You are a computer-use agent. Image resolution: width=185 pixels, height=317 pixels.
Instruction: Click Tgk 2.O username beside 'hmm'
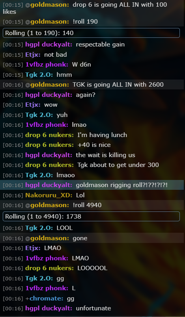[39, 75]
